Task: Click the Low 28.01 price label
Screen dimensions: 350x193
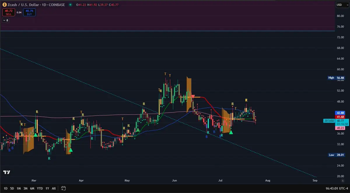Action: [336, 155]
